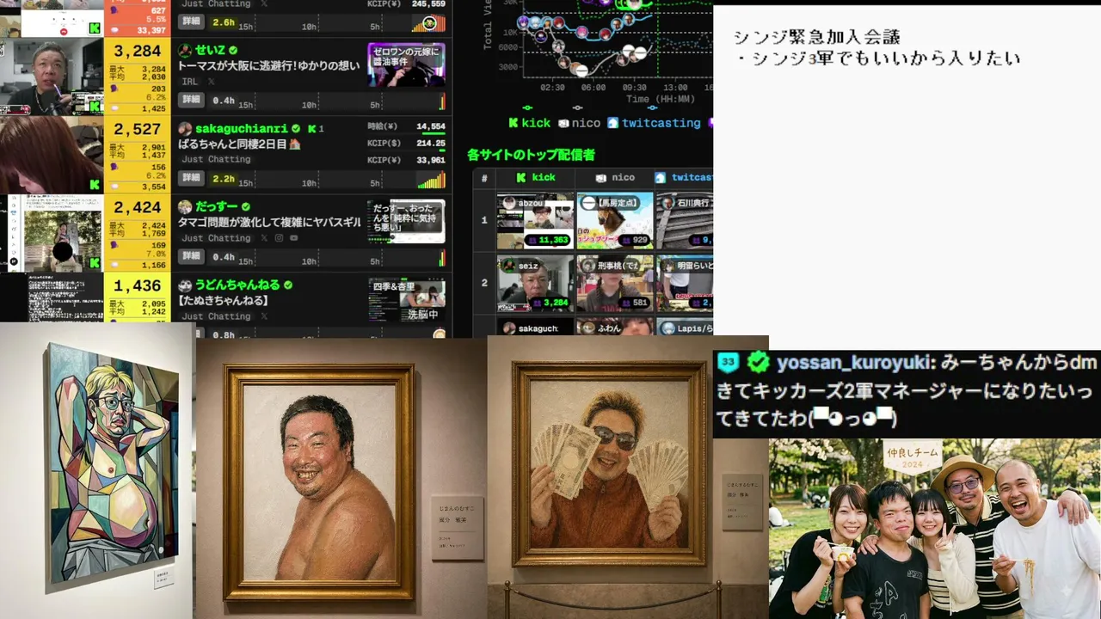Click the level 33 chat badge

pos(729,363)
